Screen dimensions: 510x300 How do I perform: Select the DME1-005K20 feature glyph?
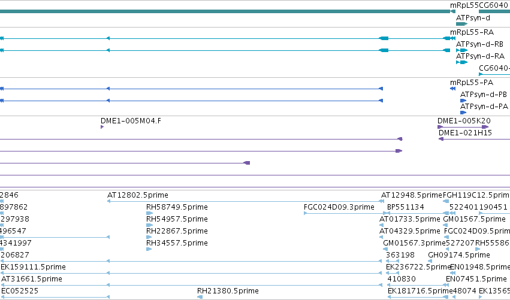click(463, 127)
